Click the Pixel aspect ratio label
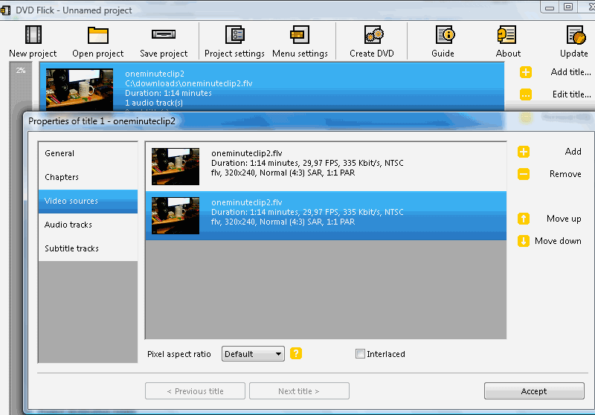This screenshot has width=595, height=415. pos(178,354)
